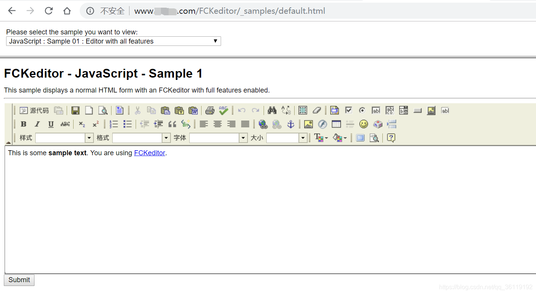Open the Size (大小) dropdown
Viewport: 536px width, 294px height.
click(287, 138)
